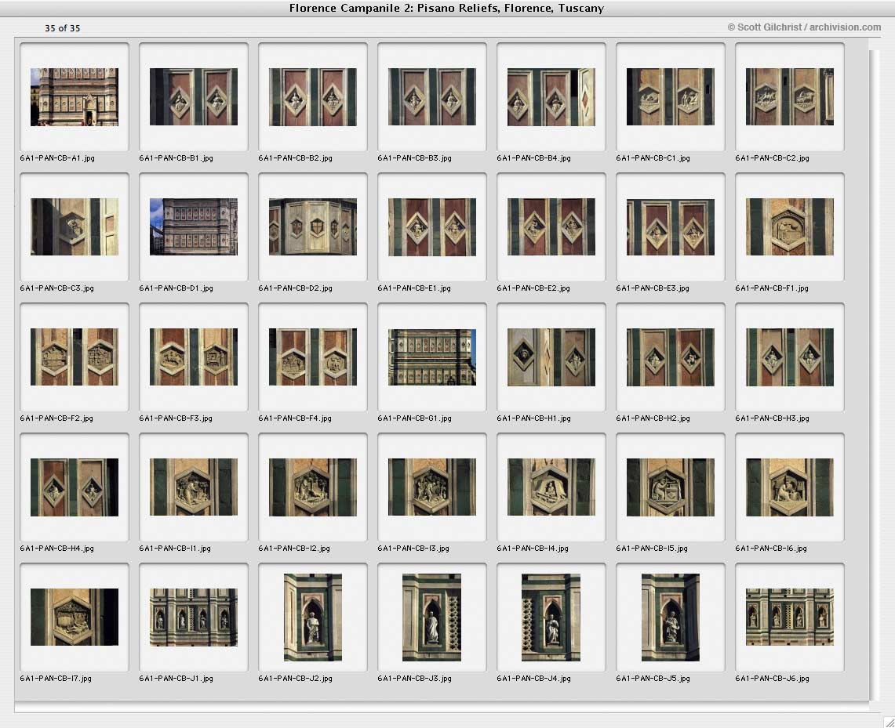
Task: Open the 6A1-PAN-CB-C3.jpg slide
Action: (75, 227)
